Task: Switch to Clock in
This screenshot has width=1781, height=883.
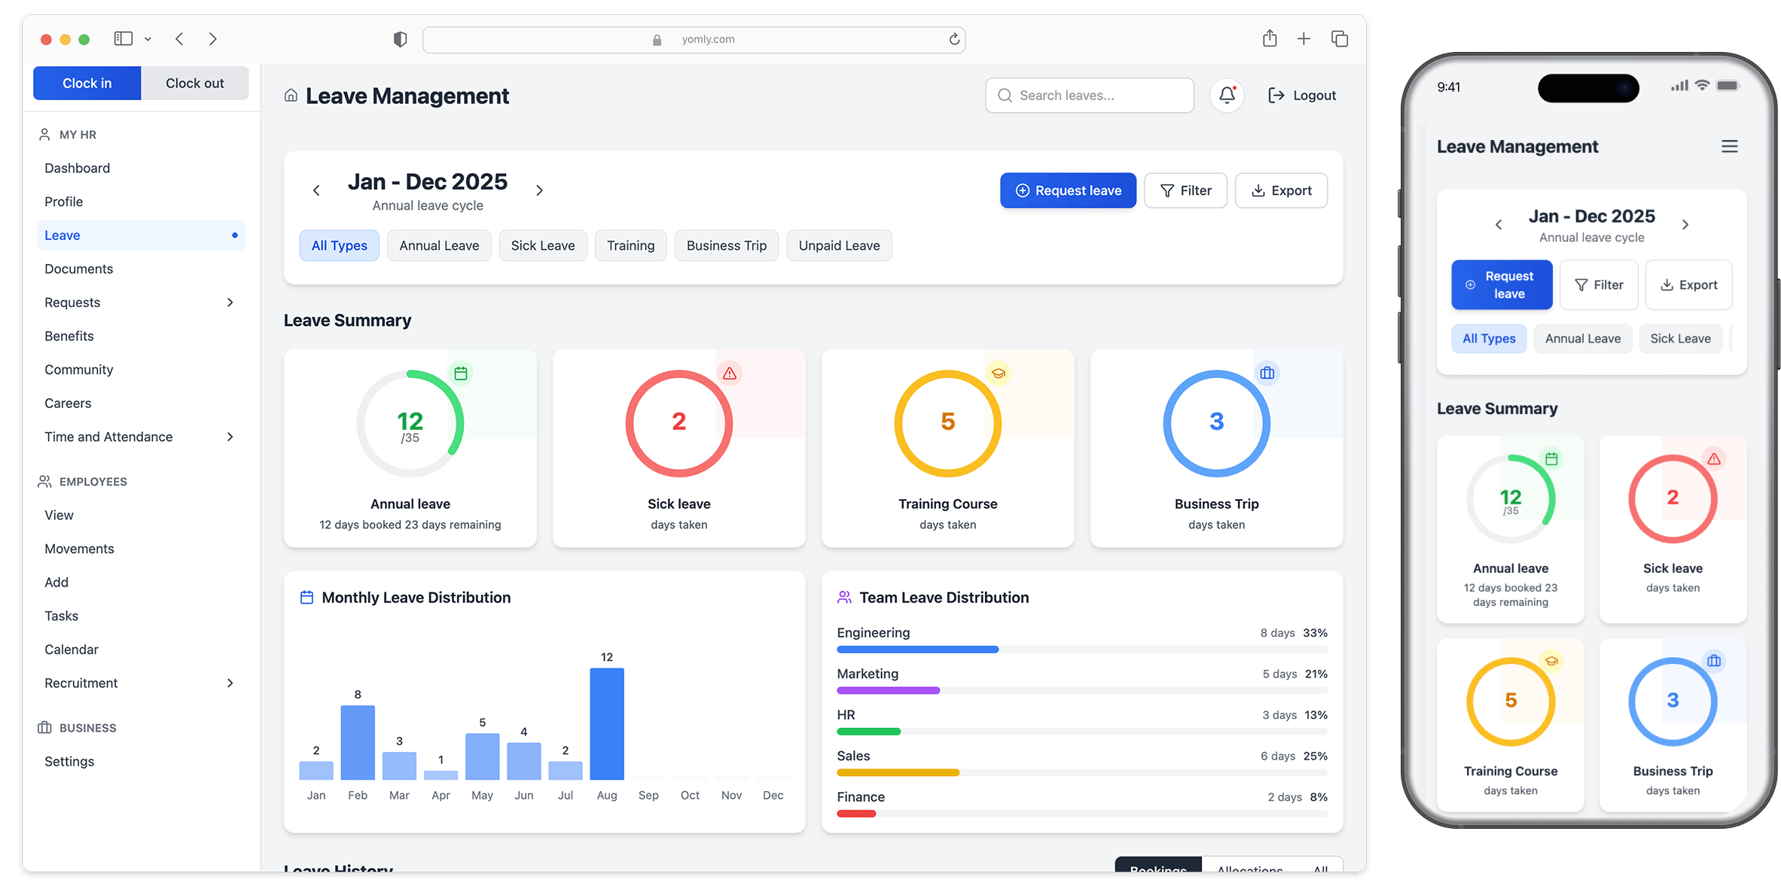Action: (x=87, y=84)
